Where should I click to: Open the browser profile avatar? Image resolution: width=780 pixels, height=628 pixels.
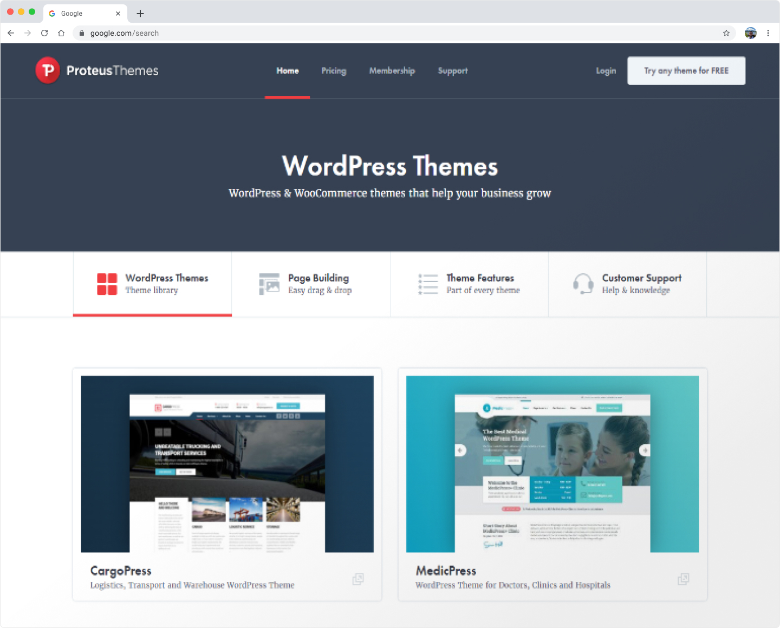(750, 33)
